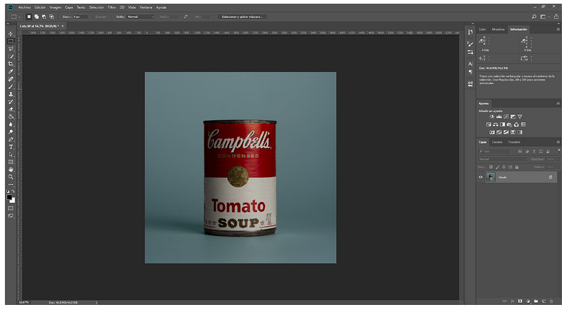This screenshot has height=309, width=566.
Task: Choose Subtract from Selection mode
Action: coord(44,17)
